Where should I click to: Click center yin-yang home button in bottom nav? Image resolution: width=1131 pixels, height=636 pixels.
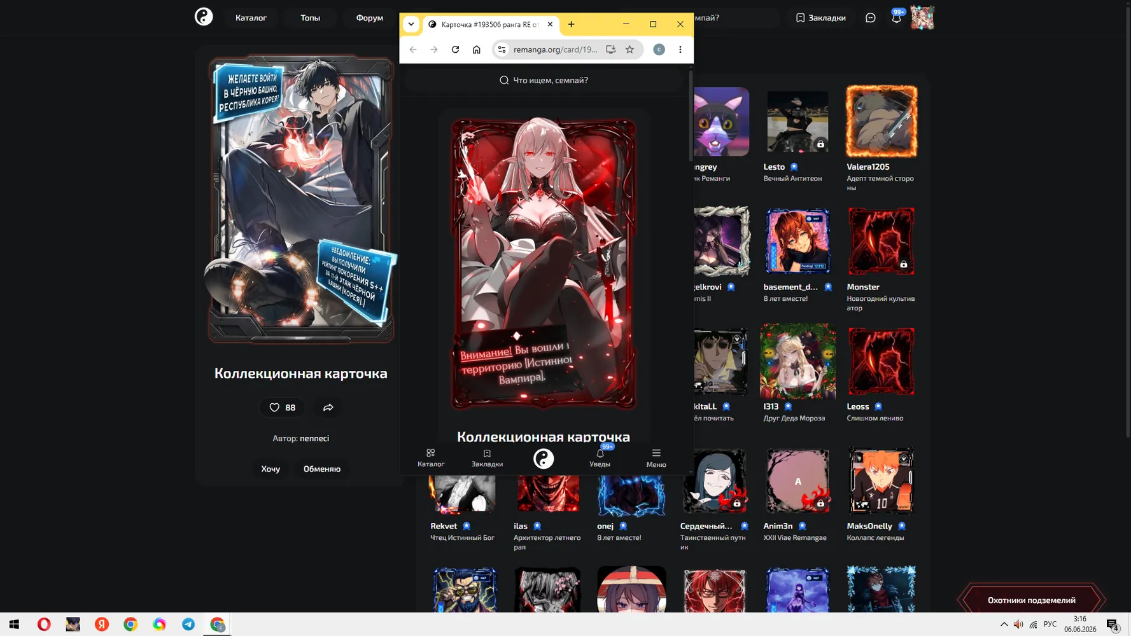[x=544, y=459]
